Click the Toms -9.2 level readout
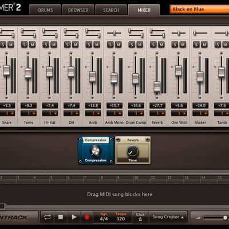Screen dimensions: 229x229 [x=29, y=105]
